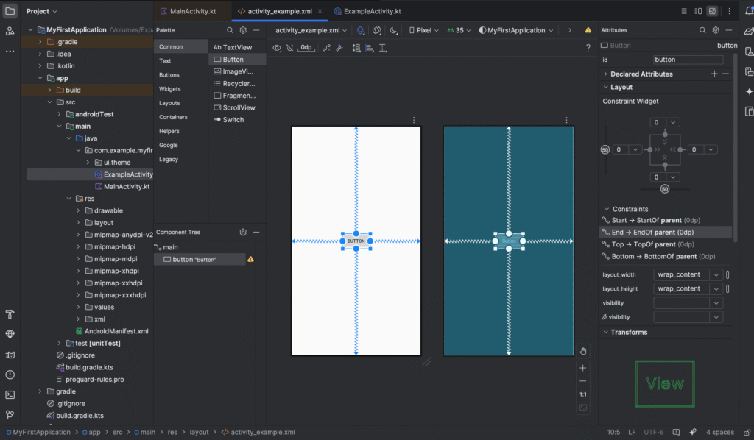The width and height of the screenshot is (754, 440).
Task: Open the MyFirstApplication theme dropdown
Action: tap(516, 30)
